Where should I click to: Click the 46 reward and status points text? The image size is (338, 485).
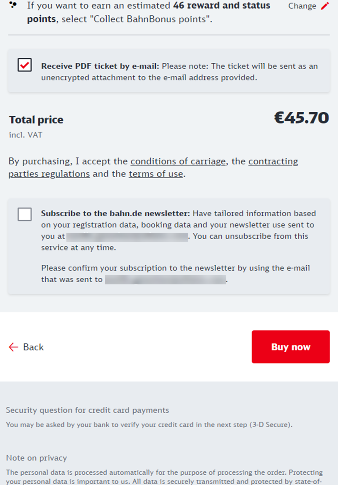[x=149, y=12]
